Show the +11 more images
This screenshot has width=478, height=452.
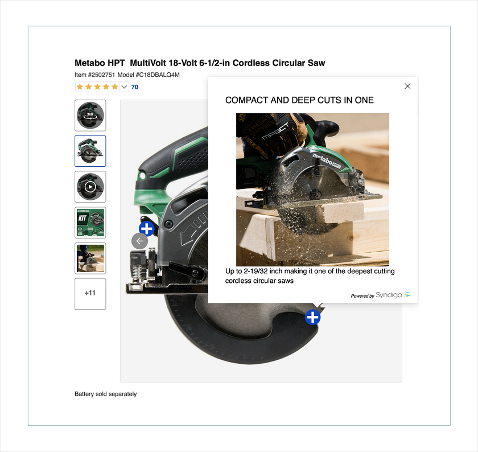point(90,294)
